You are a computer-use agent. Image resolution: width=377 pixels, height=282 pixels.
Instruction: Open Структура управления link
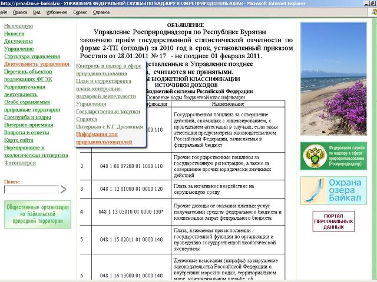tap(32, 56)
